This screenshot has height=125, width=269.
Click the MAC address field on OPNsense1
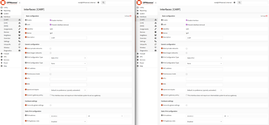(x=68, y=69)
